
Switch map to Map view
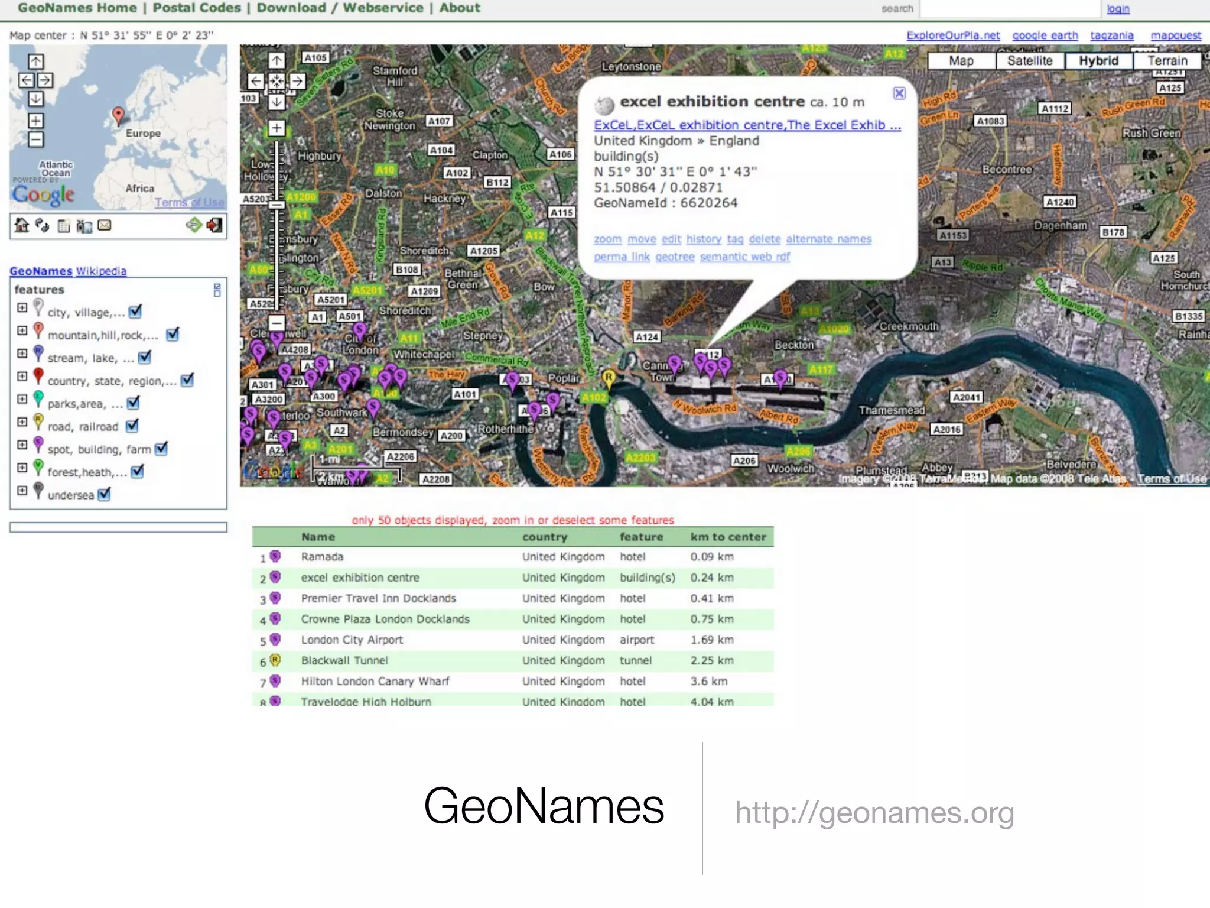[x=961, y=61]
